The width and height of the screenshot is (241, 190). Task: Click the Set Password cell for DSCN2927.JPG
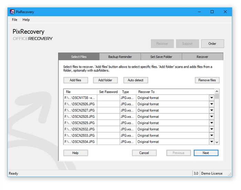(108, 110)
